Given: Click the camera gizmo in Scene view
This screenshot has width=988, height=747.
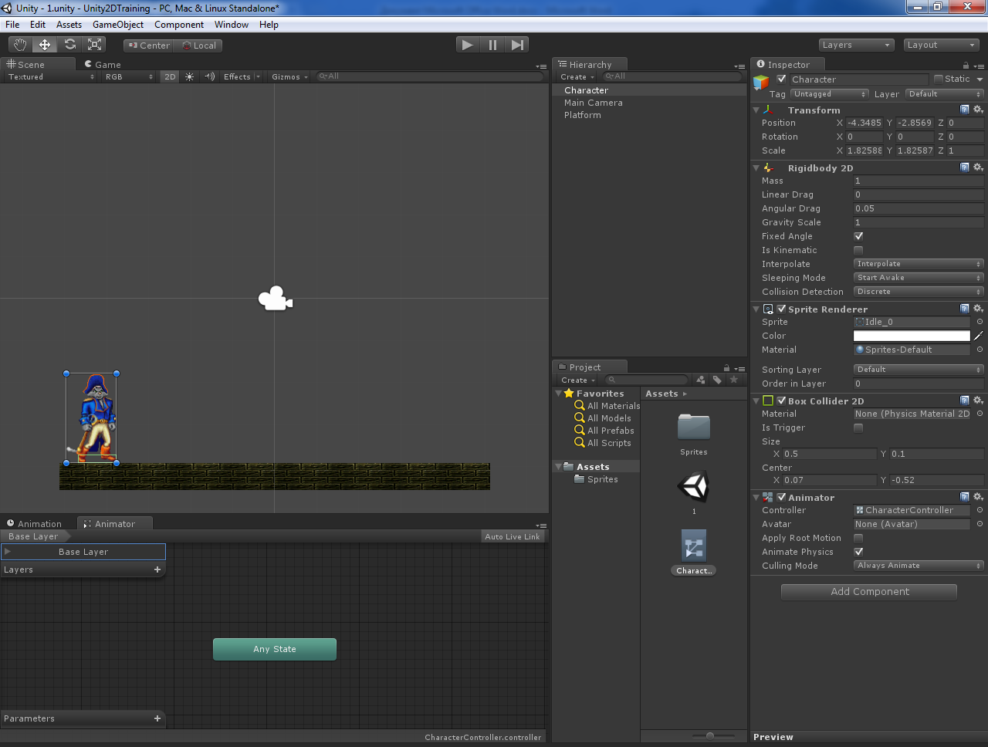Looking at the screenshot, I should (x=275, y=299).
